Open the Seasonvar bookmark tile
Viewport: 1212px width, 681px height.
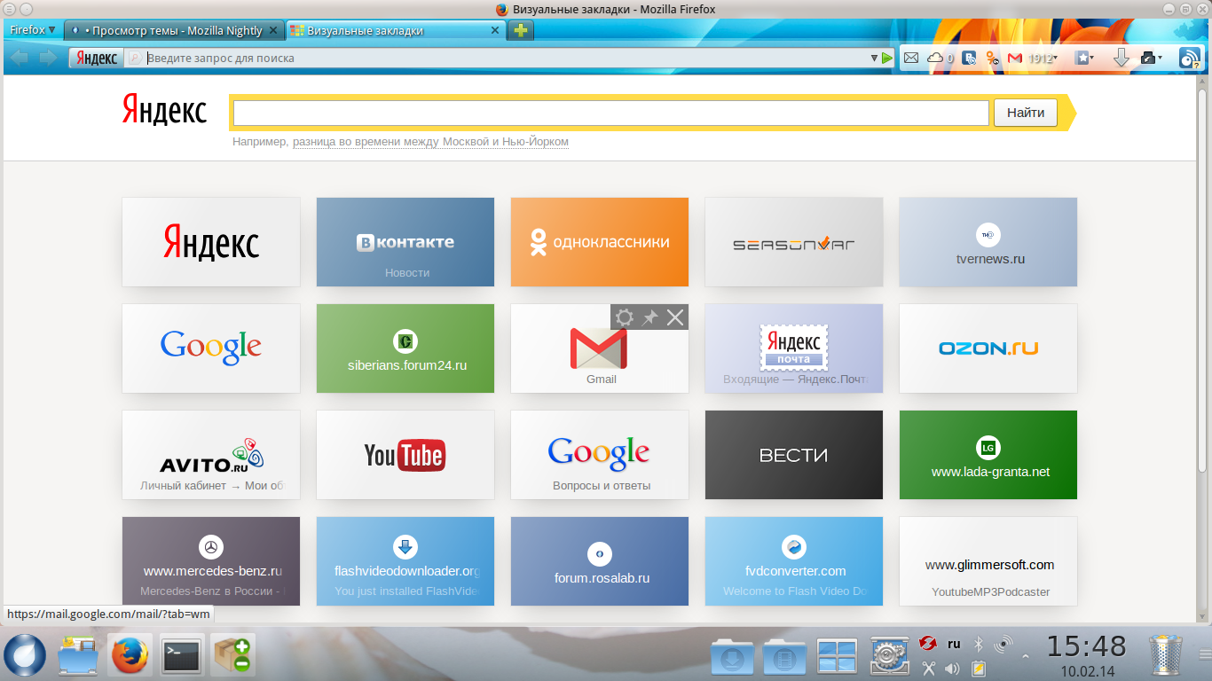click(794, 242)
